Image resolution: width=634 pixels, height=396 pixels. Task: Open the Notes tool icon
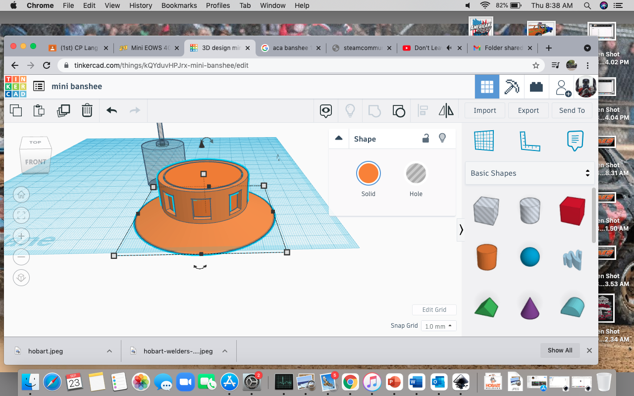coord(325,110)
